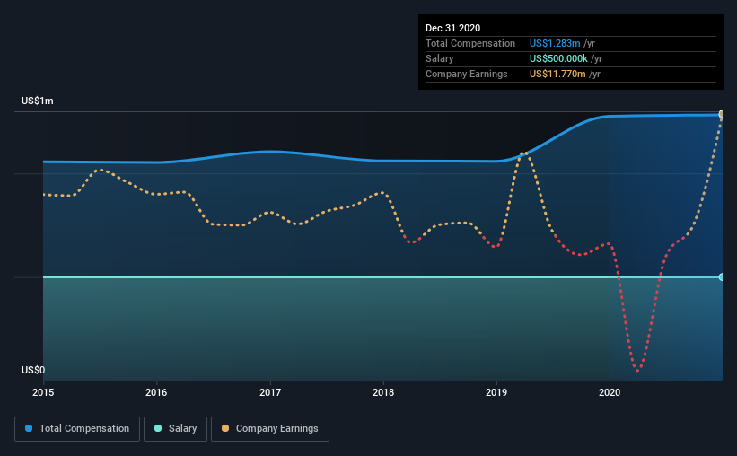Image resolution: width=737 pixels, height=456 pixels.
Task: Click the US$1.283m total compensation value
Action: click(555, 43)
